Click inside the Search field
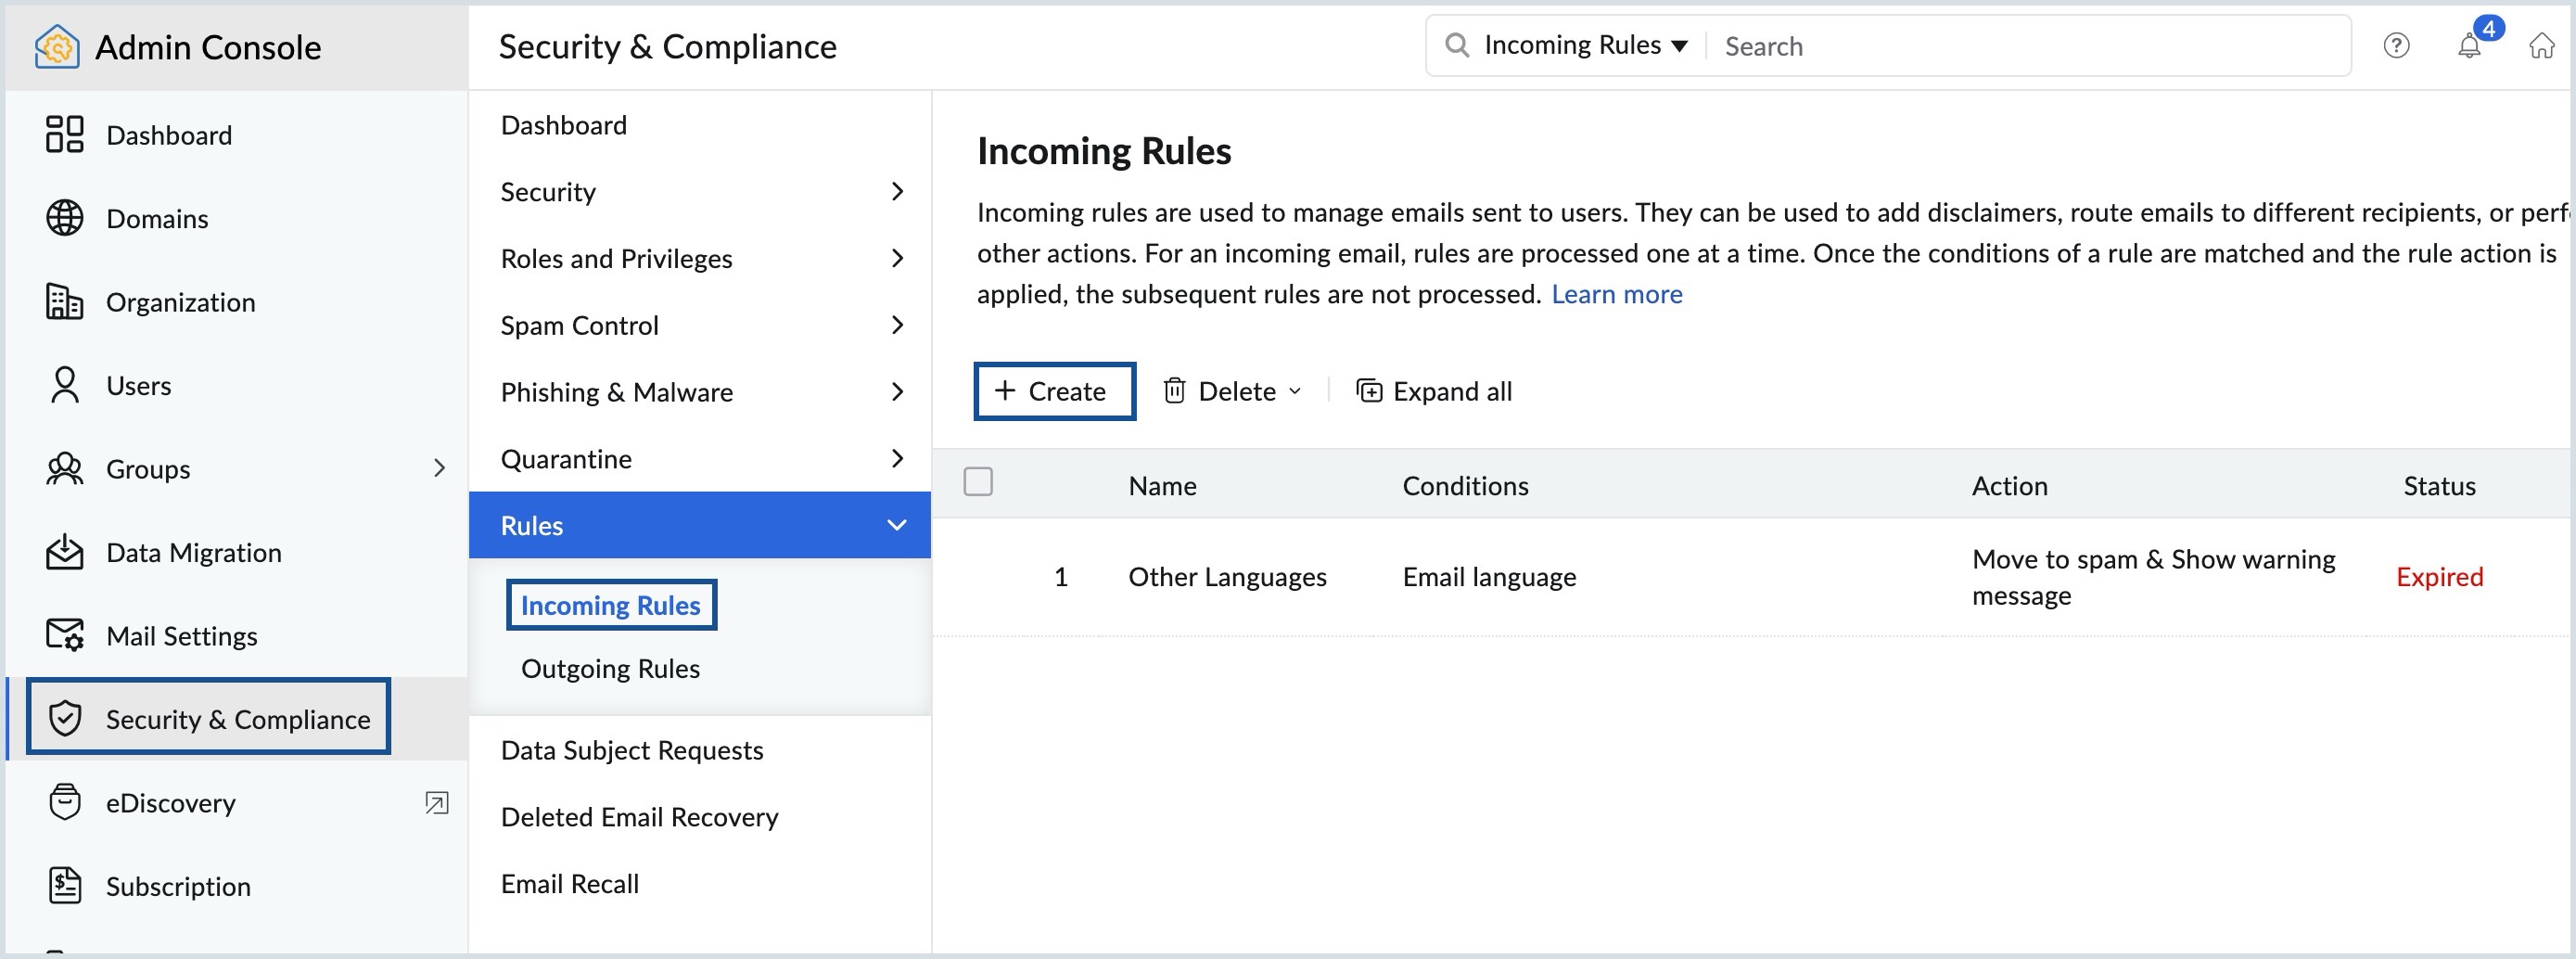 tap(1900, 45)
